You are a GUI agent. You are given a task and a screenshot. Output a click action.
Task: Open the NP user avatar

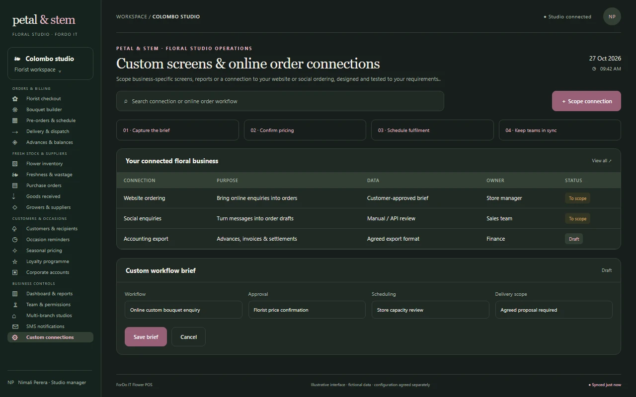[612, 16]
